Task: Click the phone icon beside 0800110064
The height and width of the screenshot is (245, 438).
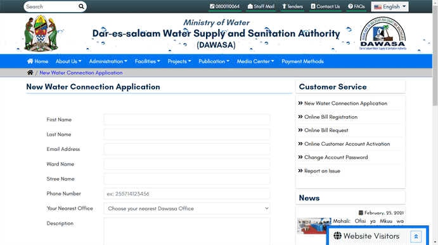Action: [212, 6]
